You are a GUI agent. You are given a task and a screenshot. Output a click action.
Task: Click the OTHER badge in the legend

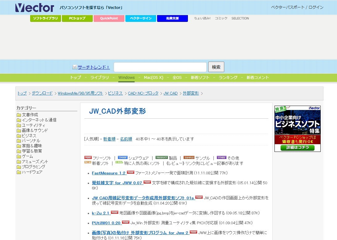(x=221, y=157)
